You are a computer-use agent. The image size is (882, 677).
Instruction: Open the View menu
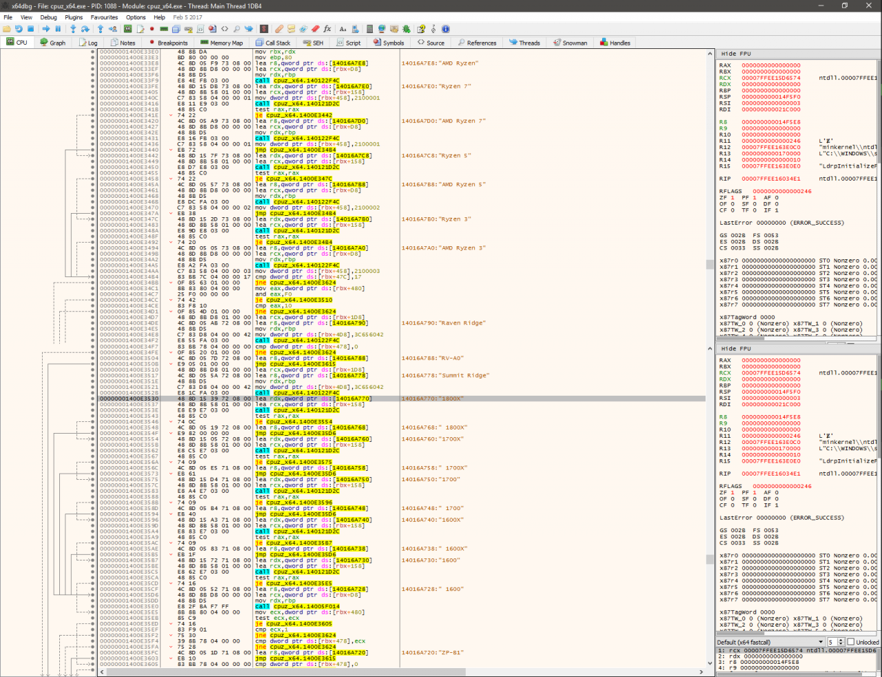pyautogui.click(x=26, y=17)
